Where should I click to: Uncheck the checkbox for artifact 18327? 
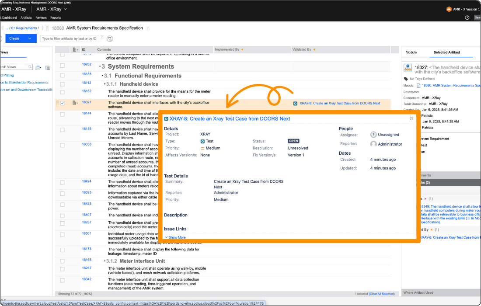pyautogui.click(x=63, y=103)
